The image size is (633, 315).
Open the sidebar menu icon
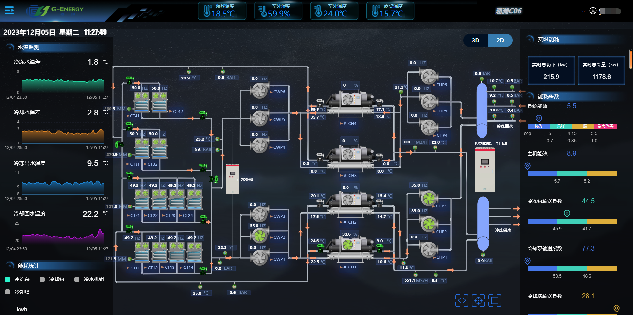point(9,11)
